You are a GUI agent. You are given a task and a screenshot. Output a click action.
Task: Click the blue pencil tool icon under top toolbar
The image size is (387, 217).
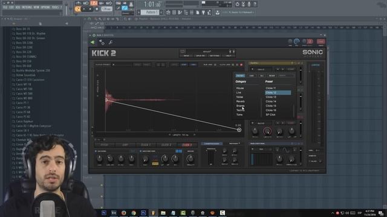point(125,8)
